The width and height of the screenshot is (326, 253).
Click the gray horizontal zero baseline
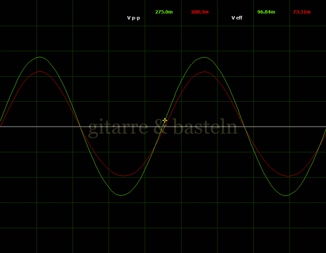pyautogui.click(x=51, y=126)
